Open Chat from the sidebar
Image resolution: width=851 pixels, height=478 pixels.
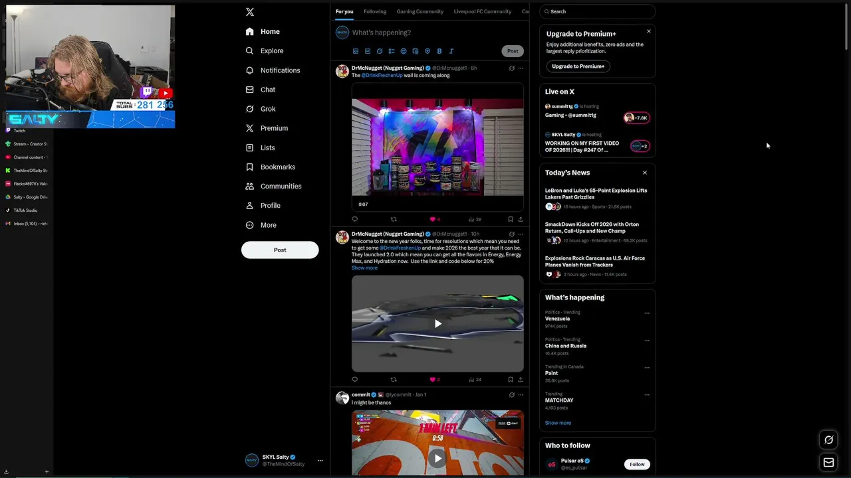point(260,90)
